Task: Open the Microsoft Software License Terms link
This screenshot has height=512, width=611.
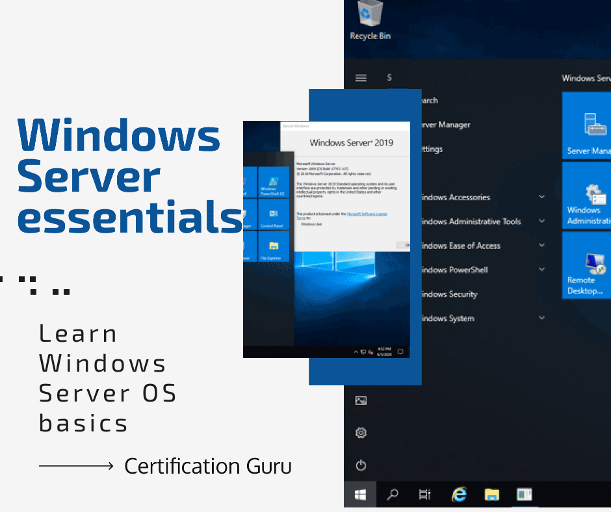Action: click(367, 214)
